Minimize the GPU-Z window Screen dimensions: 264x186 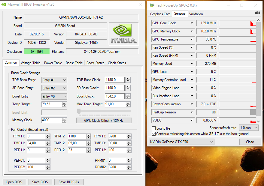pos(228,5)
